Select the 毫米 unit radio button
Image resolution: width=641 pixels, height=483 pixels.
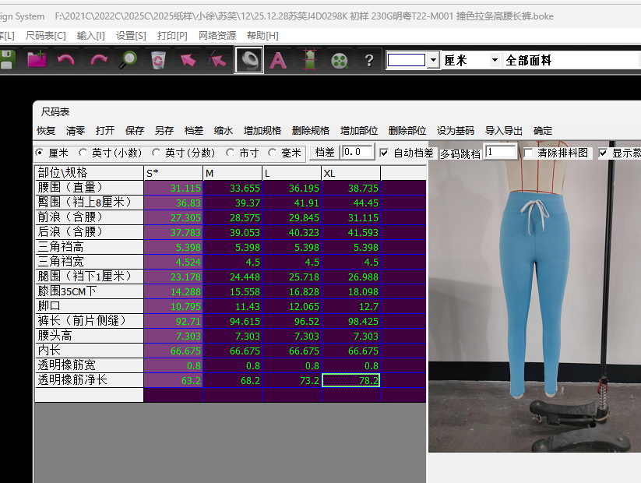(x=273, y=153)
